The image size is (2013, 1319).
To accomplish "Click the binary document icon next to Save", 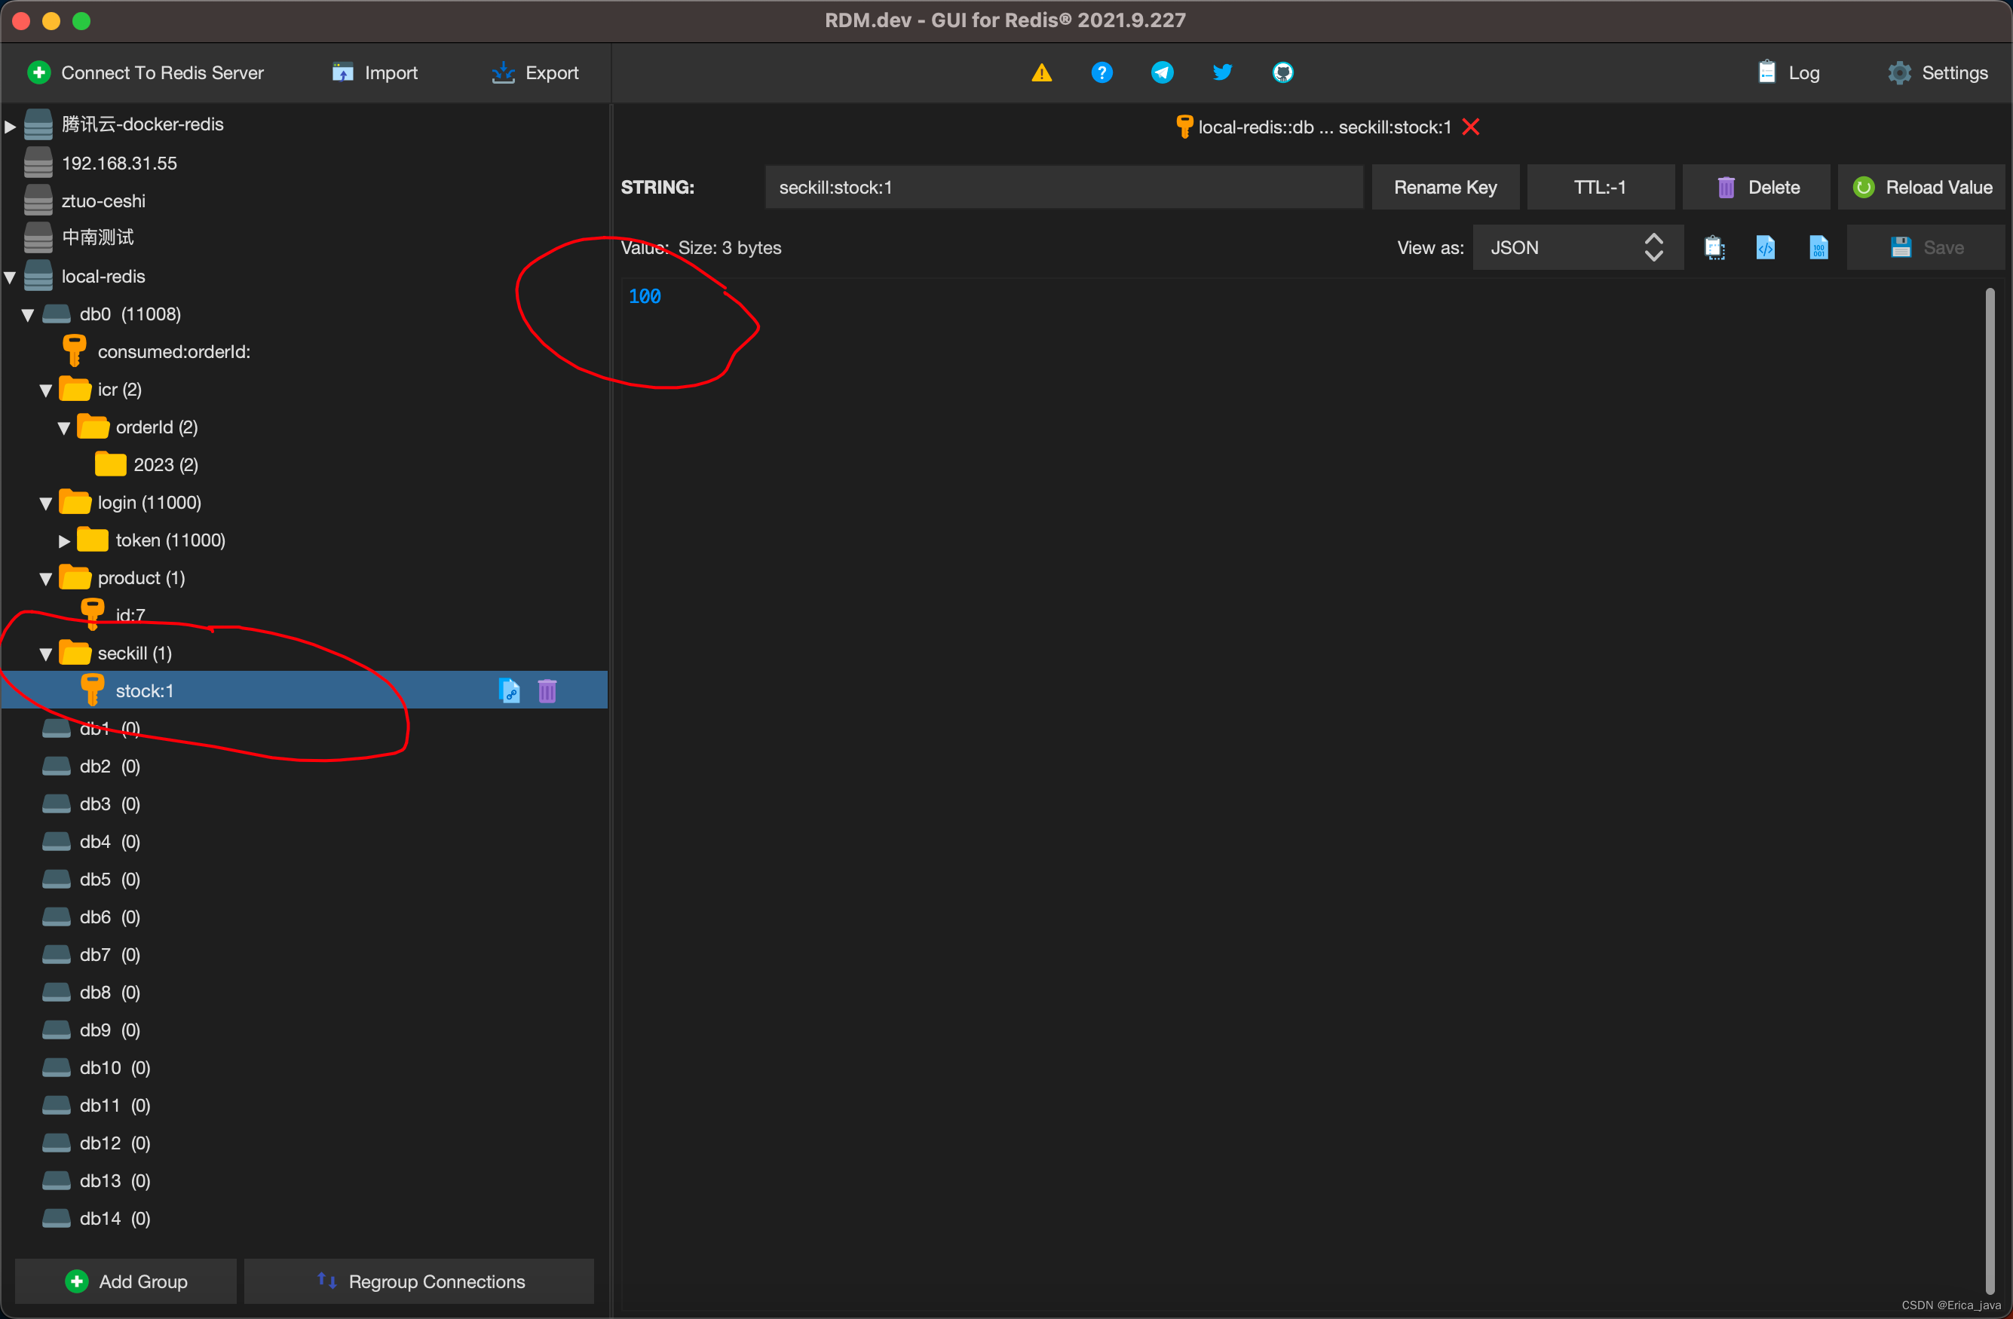I will click(1818, 248).
